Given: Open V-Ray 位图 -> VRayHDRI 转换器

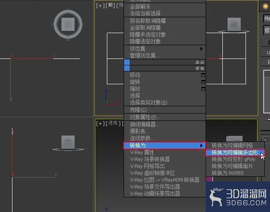Looking at the screenshot, I should [165, 180].
